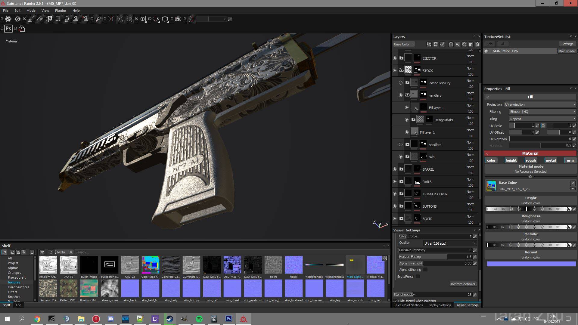The image size is (578, 325).
Task: Click the Base Color channel dropdown
Action: pyautogui.click(x=403, y=44)
